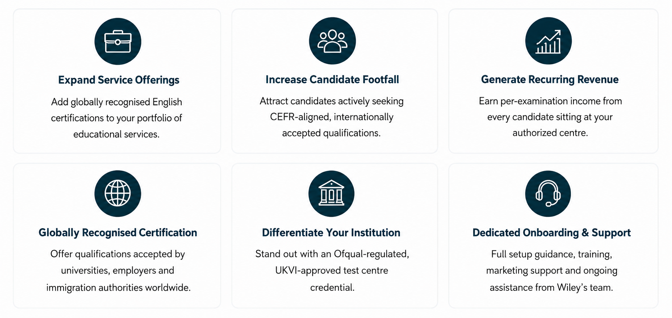The width and height of the screenshot is (672, 318).
Task: Open the Dedicated Onboarding & Support heading
Action: click(x=552, y=233)
